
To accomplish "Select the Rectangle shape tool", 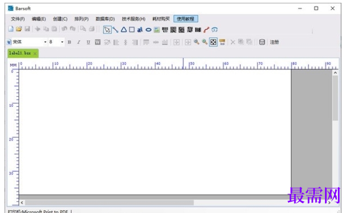I will [132, 30].
